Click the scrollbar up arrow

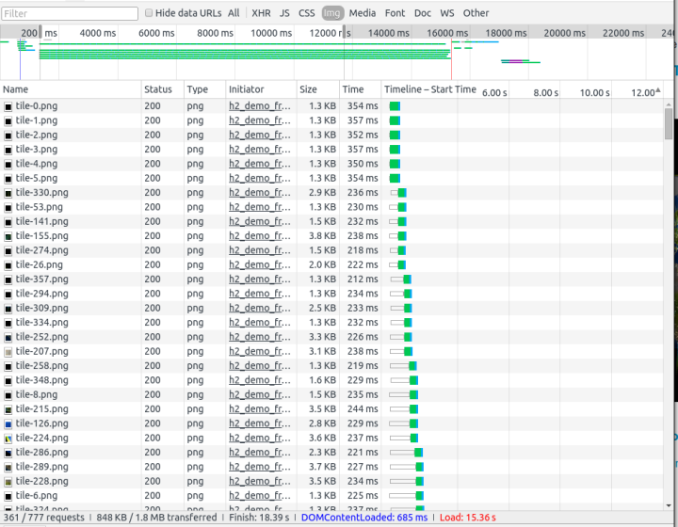pyautogui.click(x=669, y=104)
